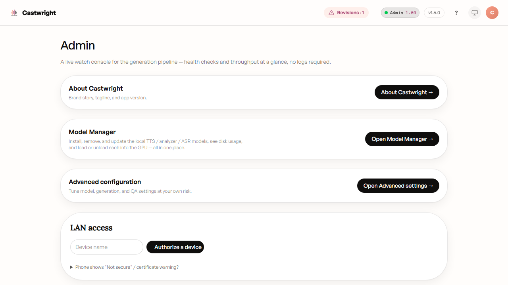Click the "Install, remove, and update" description
The height and width of the screenshot is (285, 508).
[x=156, y=144]
